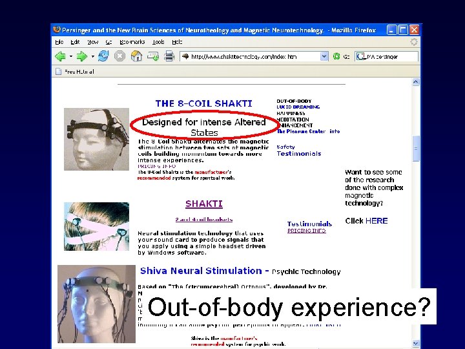
Task: Open the Free Hotmail bookmark
Action: (75, 72)
